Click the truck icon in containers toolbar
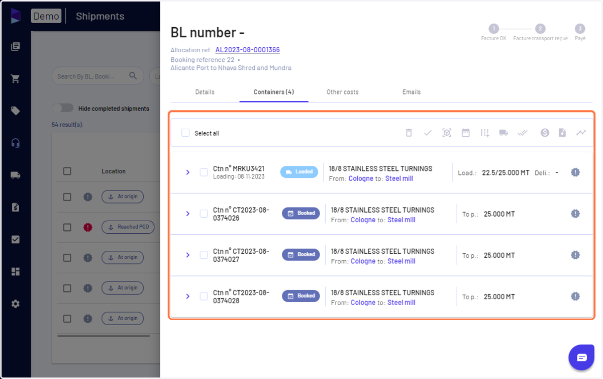This screenshot has height=379, width=603. (x=504, y=133)
